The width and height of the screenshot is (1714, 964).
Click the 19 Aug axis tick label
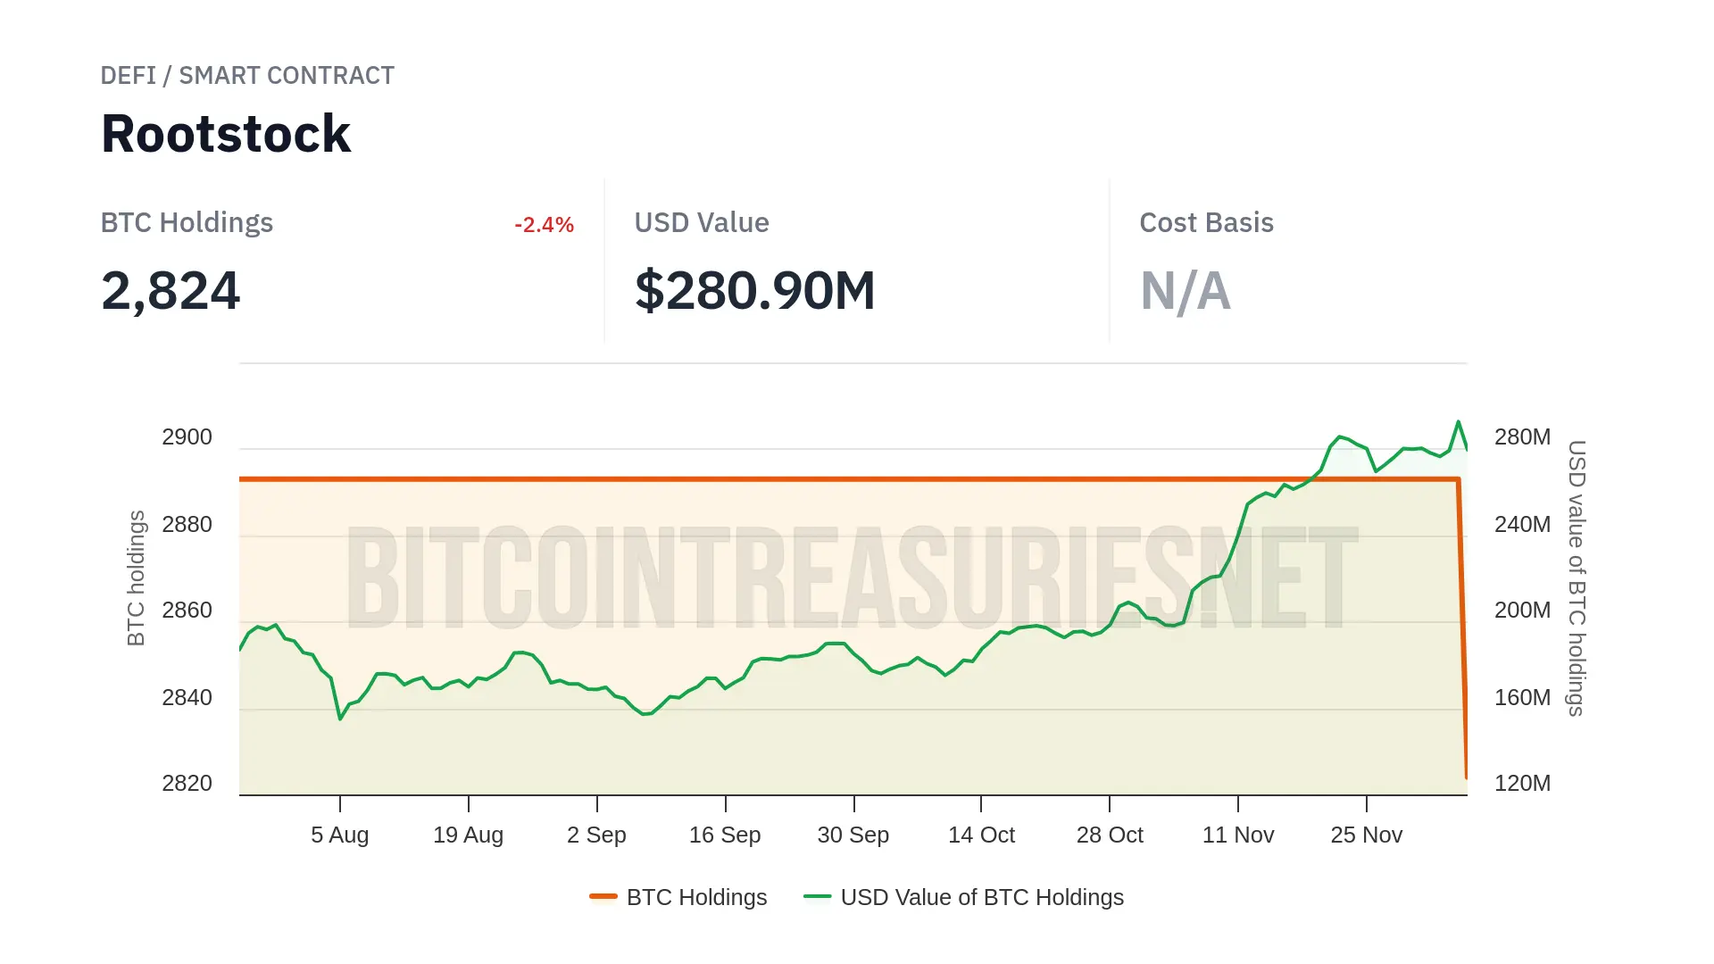[468, 835]
